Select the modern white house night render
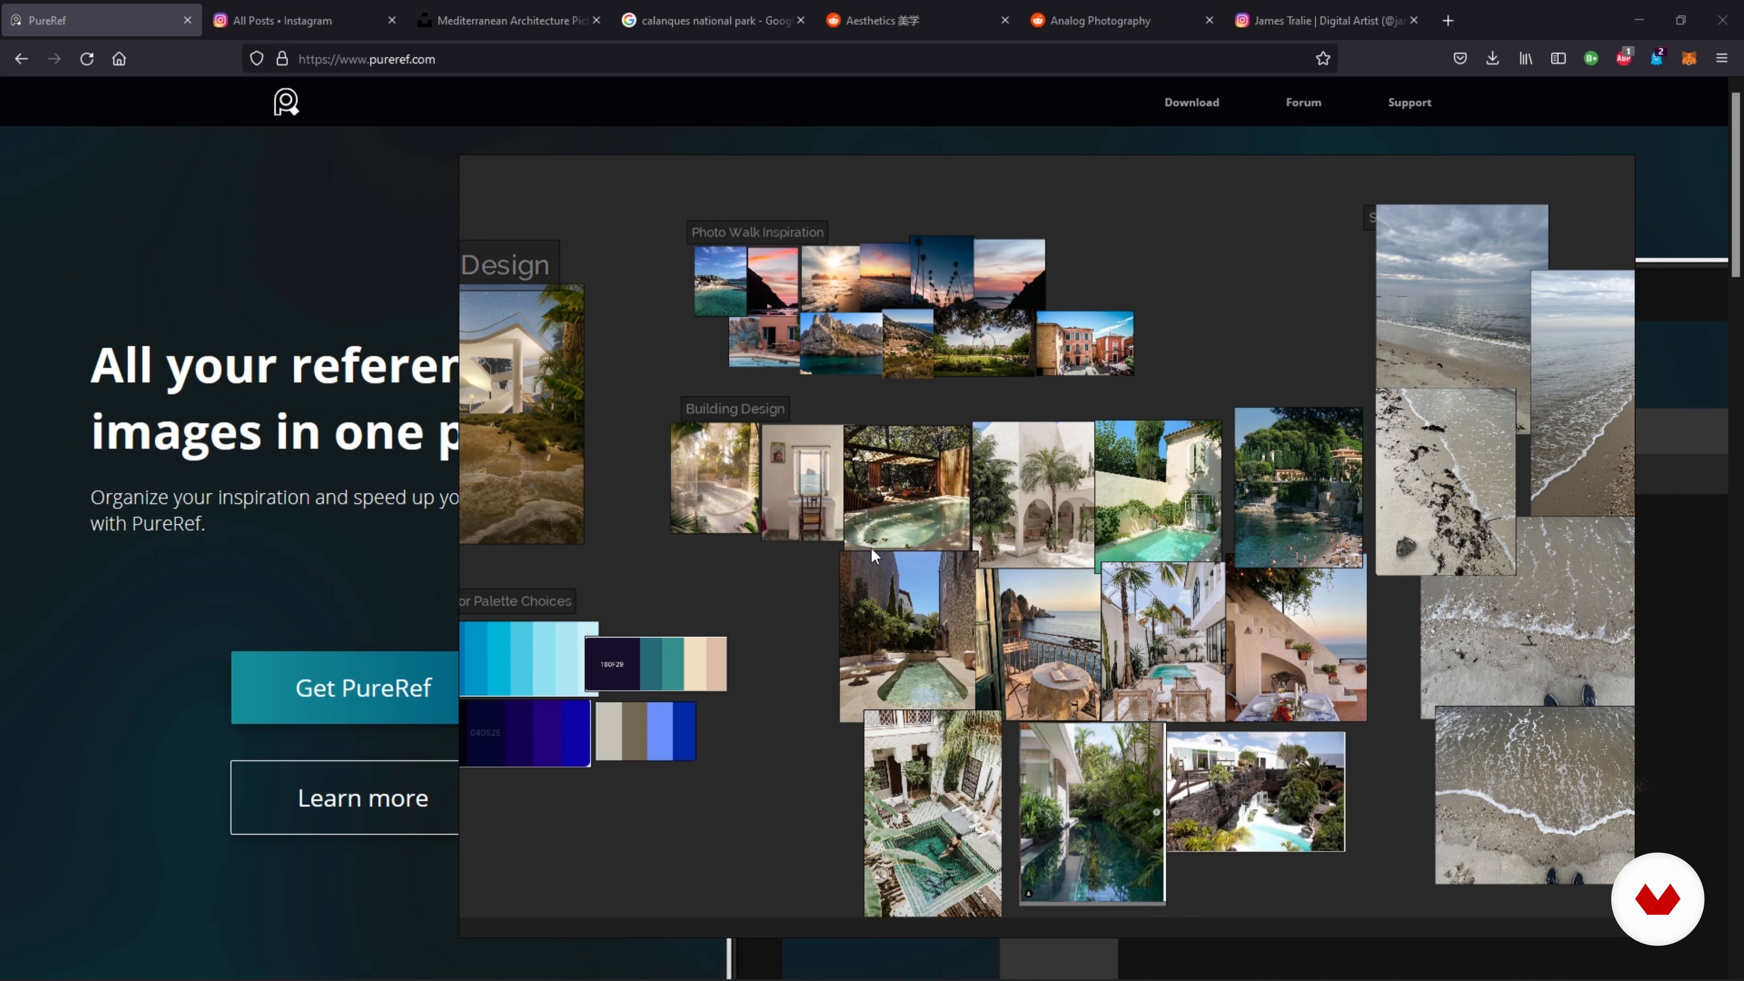The width and height of the screenshot is (1744, 981). coord(521,414)
